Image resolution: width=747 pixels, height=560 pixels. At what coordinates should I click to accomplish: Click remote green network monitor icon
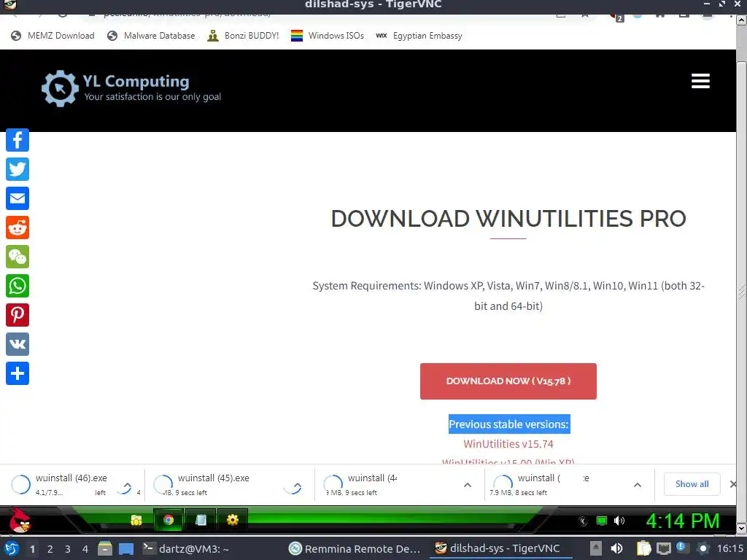tap(602, 521)
